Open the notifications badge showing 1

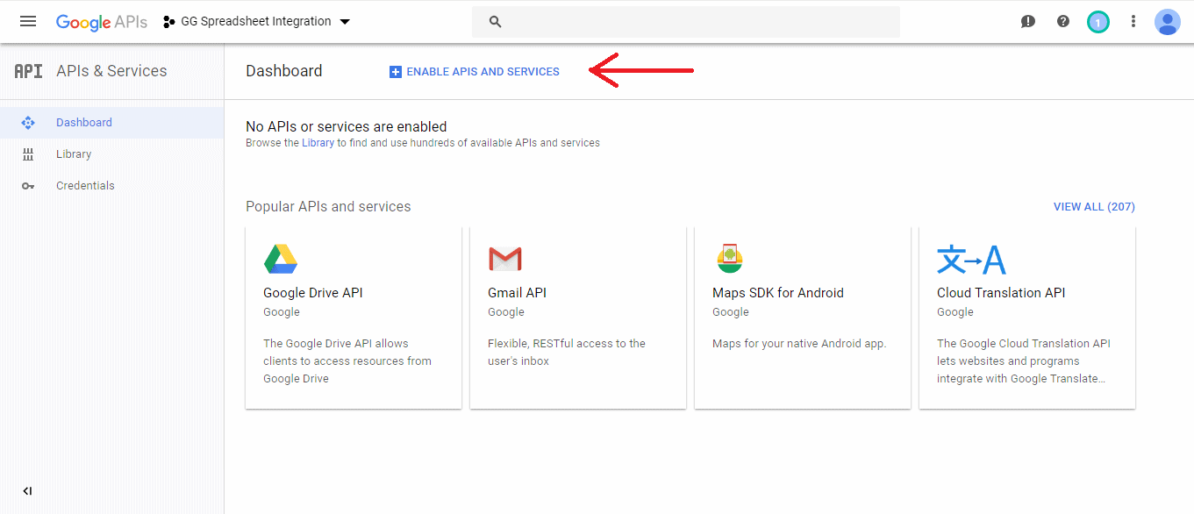coord(1098,22)
